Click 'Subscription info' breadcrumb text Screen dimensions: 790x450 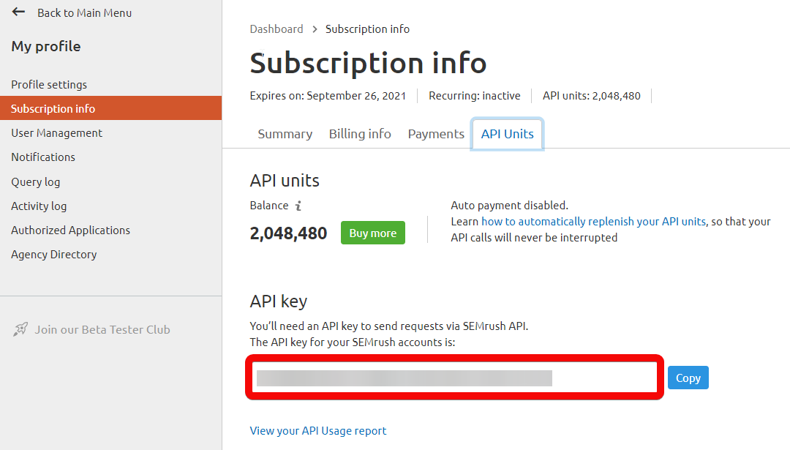tap(367, 29)
